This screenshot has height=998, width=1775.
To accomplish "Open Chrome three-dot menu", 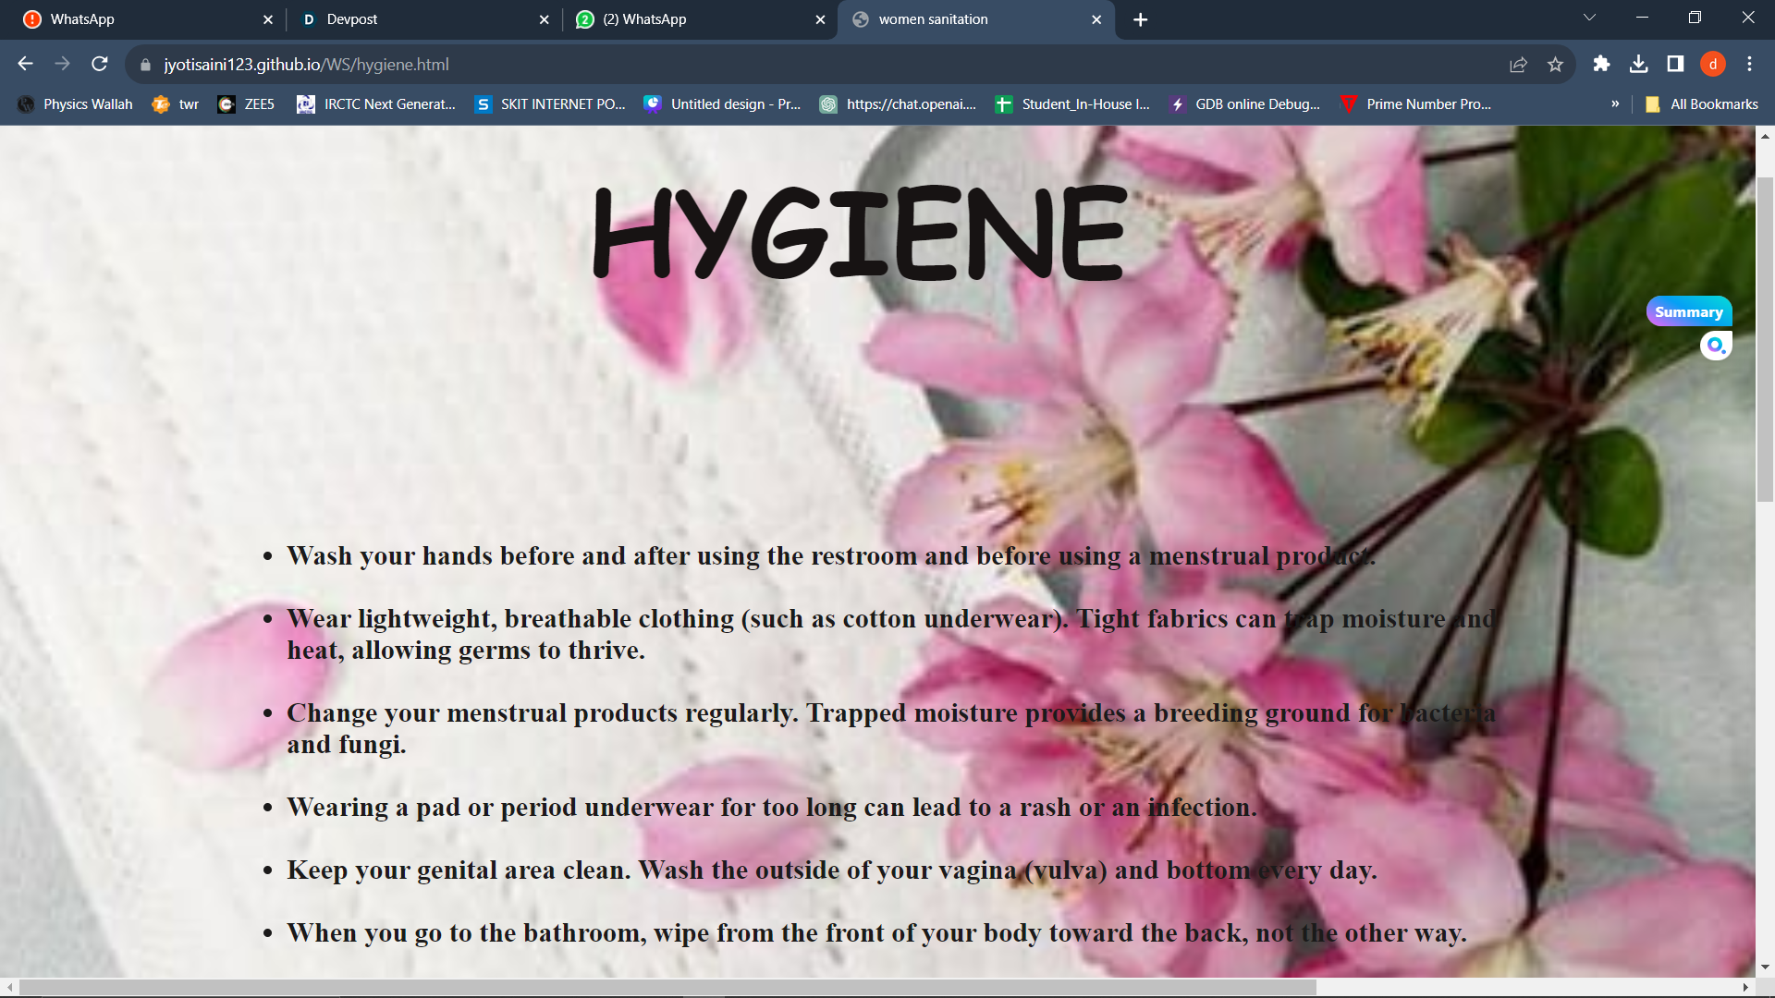I will pyautogui.click(x=1749, y=64).
